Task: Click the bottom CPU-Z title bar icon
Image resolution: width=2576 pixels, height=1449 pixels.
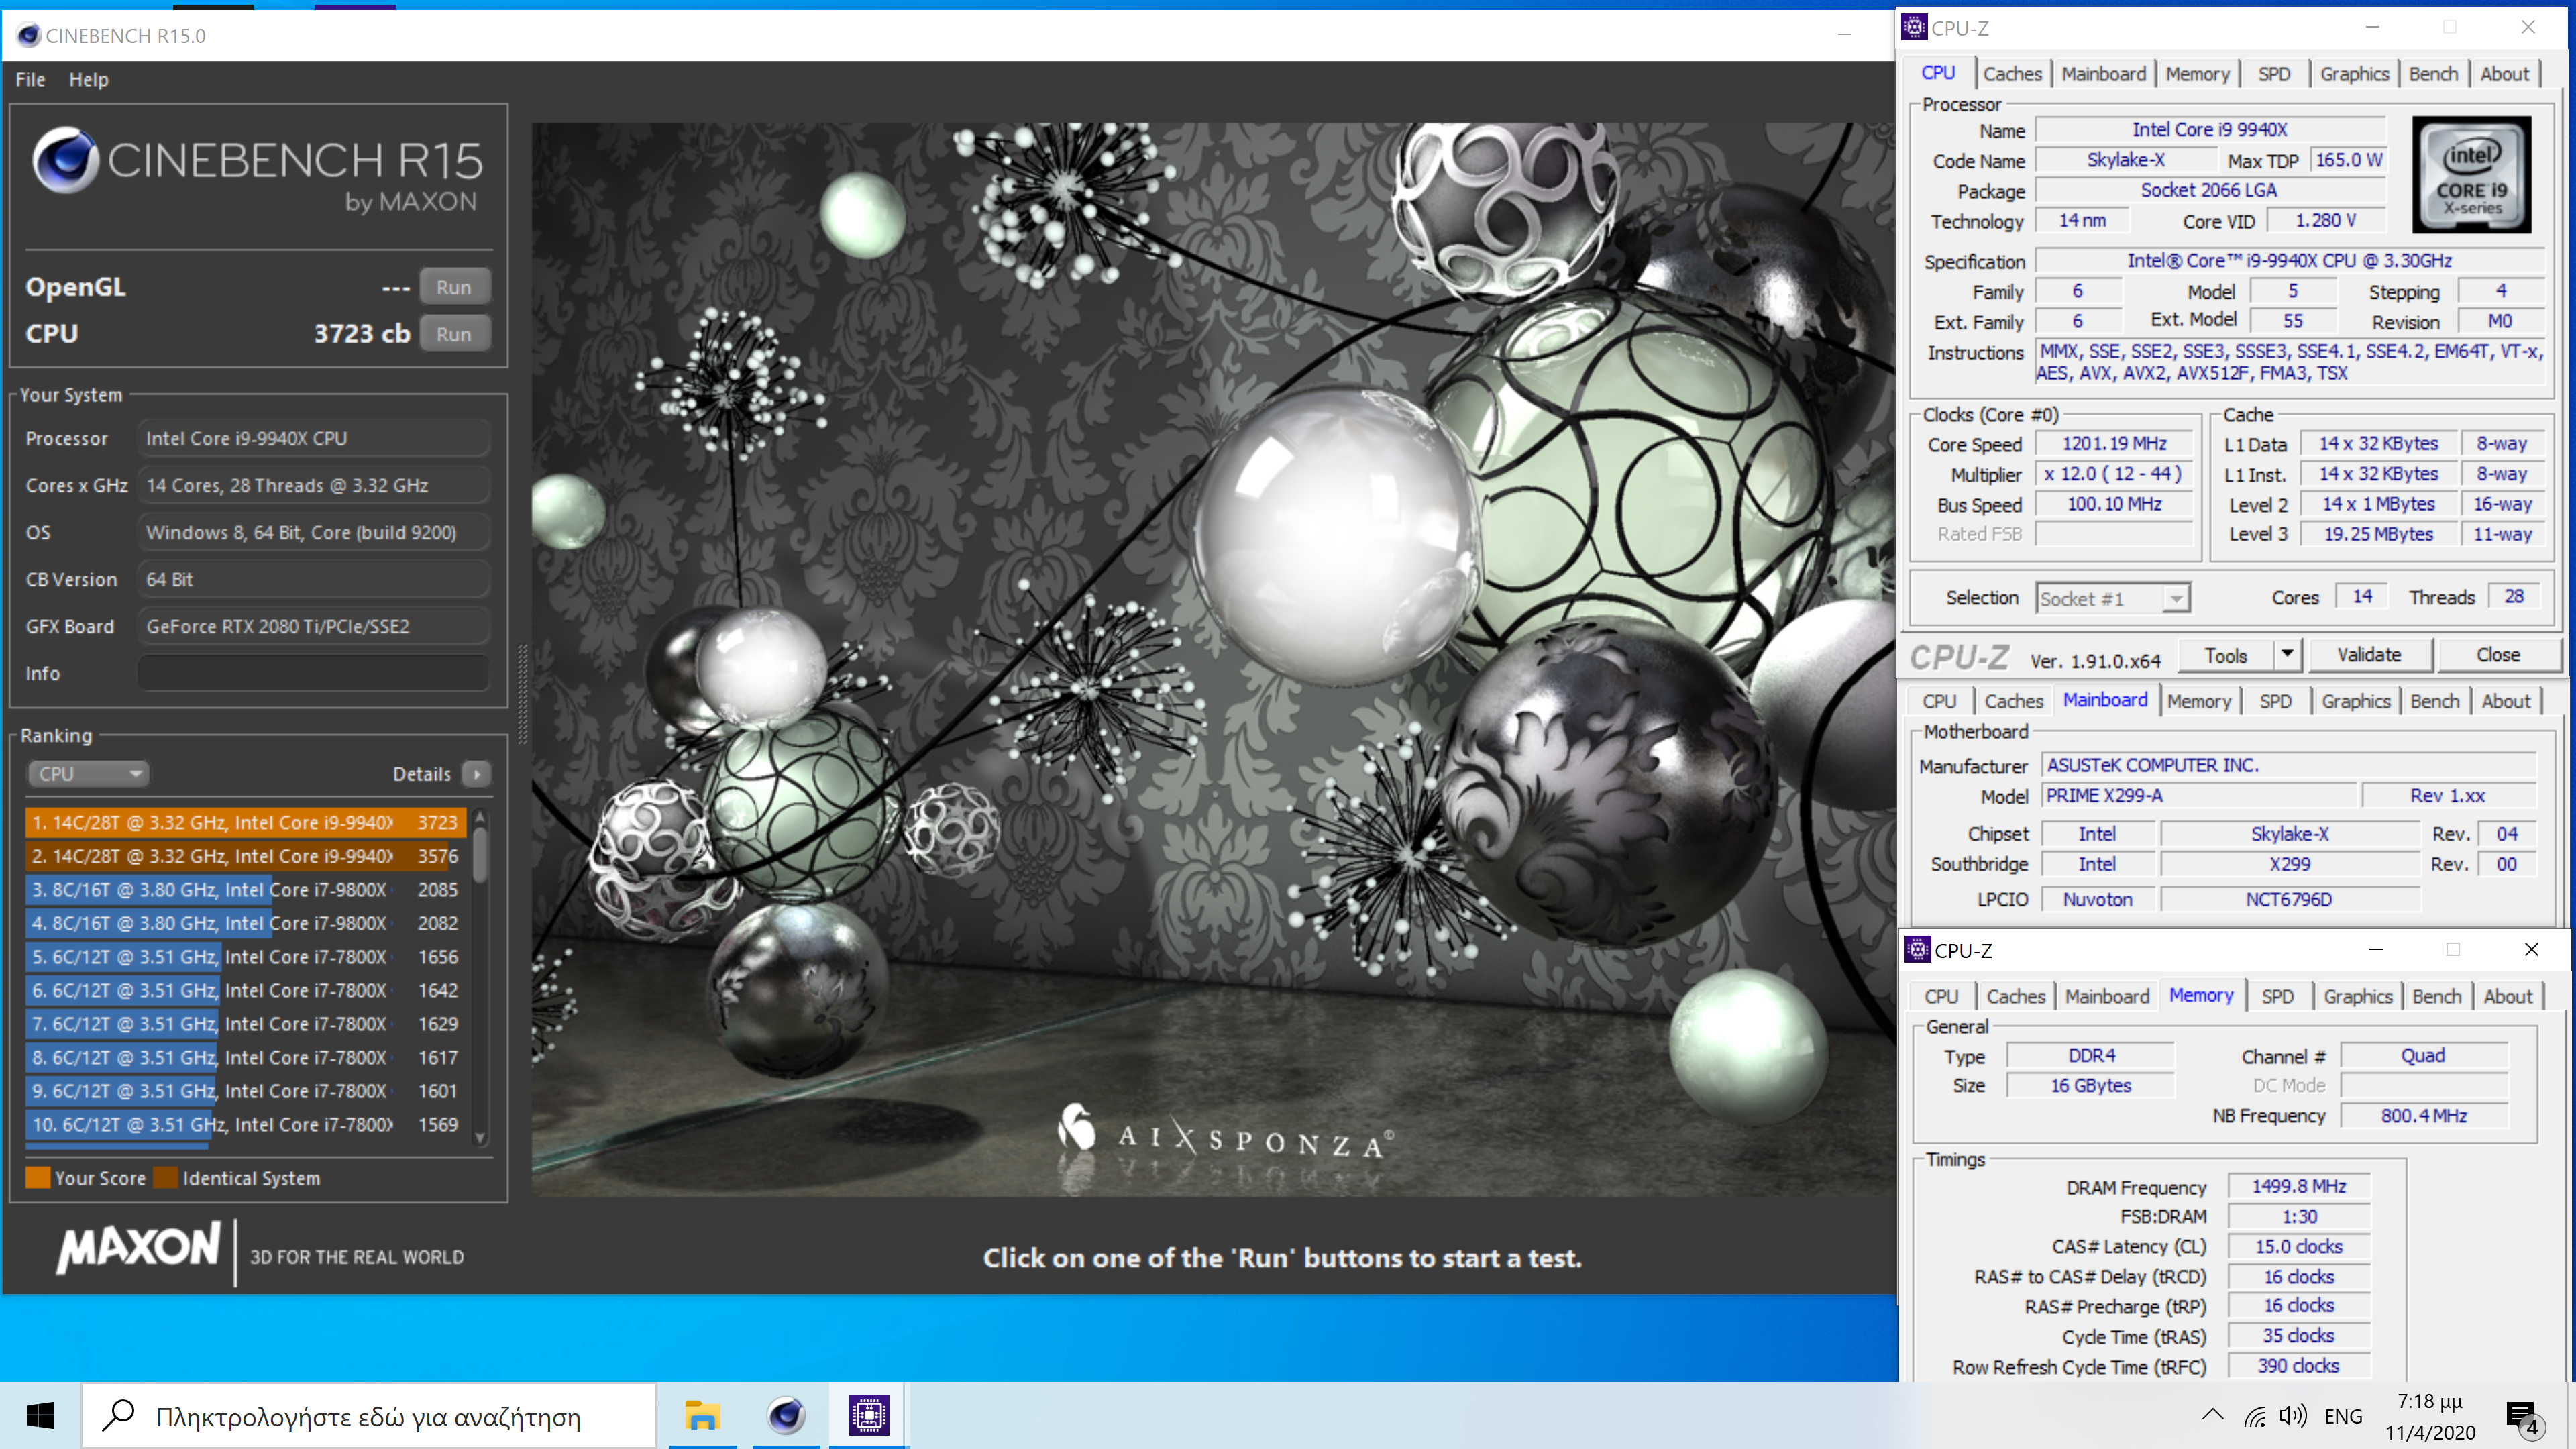Action: coord(1918,949)
